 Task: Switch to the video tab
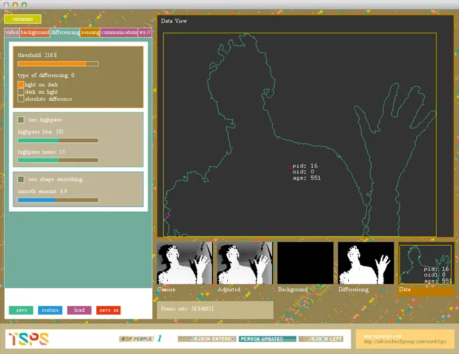coord(12,32)
